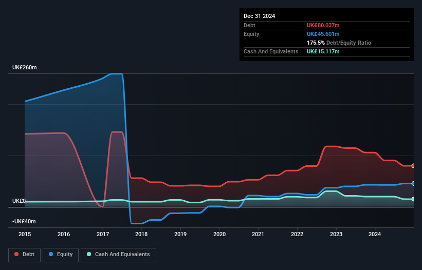Click the 2015 x-axis label
The image size is (422, 270).
(25, 234)
